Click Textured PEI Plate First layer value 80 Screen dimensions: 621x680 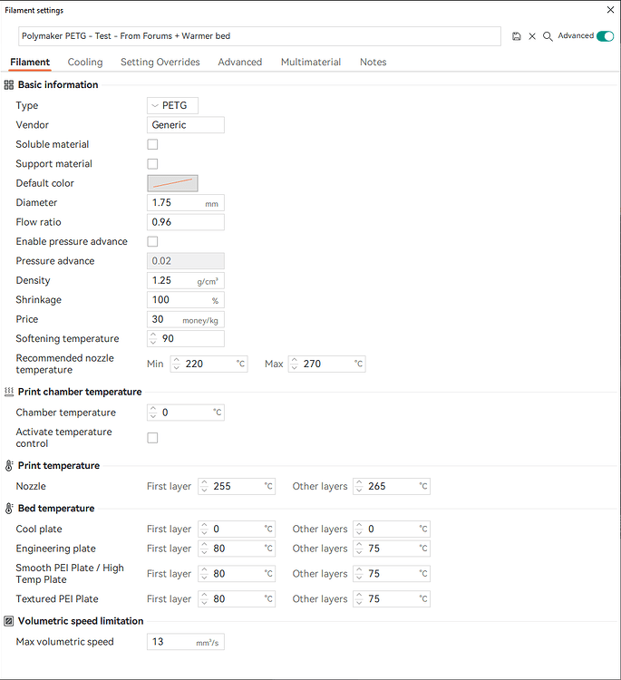[x=219, y=599]
